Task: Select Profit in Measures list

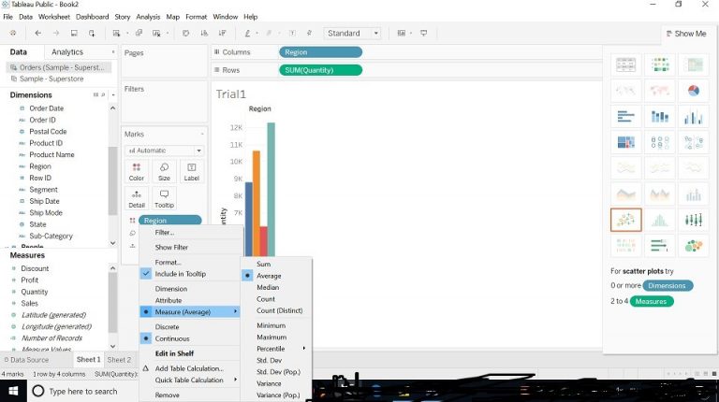Action: [x=29, y=280]
